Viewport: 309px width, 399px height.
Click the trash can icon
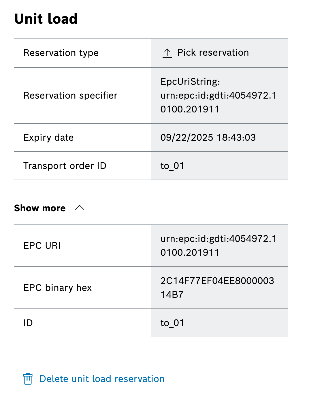tap(28, 379)
